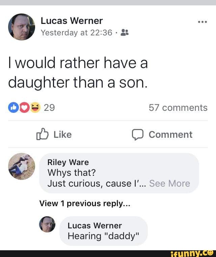Open Riley Ware's name in the comment

coord(68,162)
